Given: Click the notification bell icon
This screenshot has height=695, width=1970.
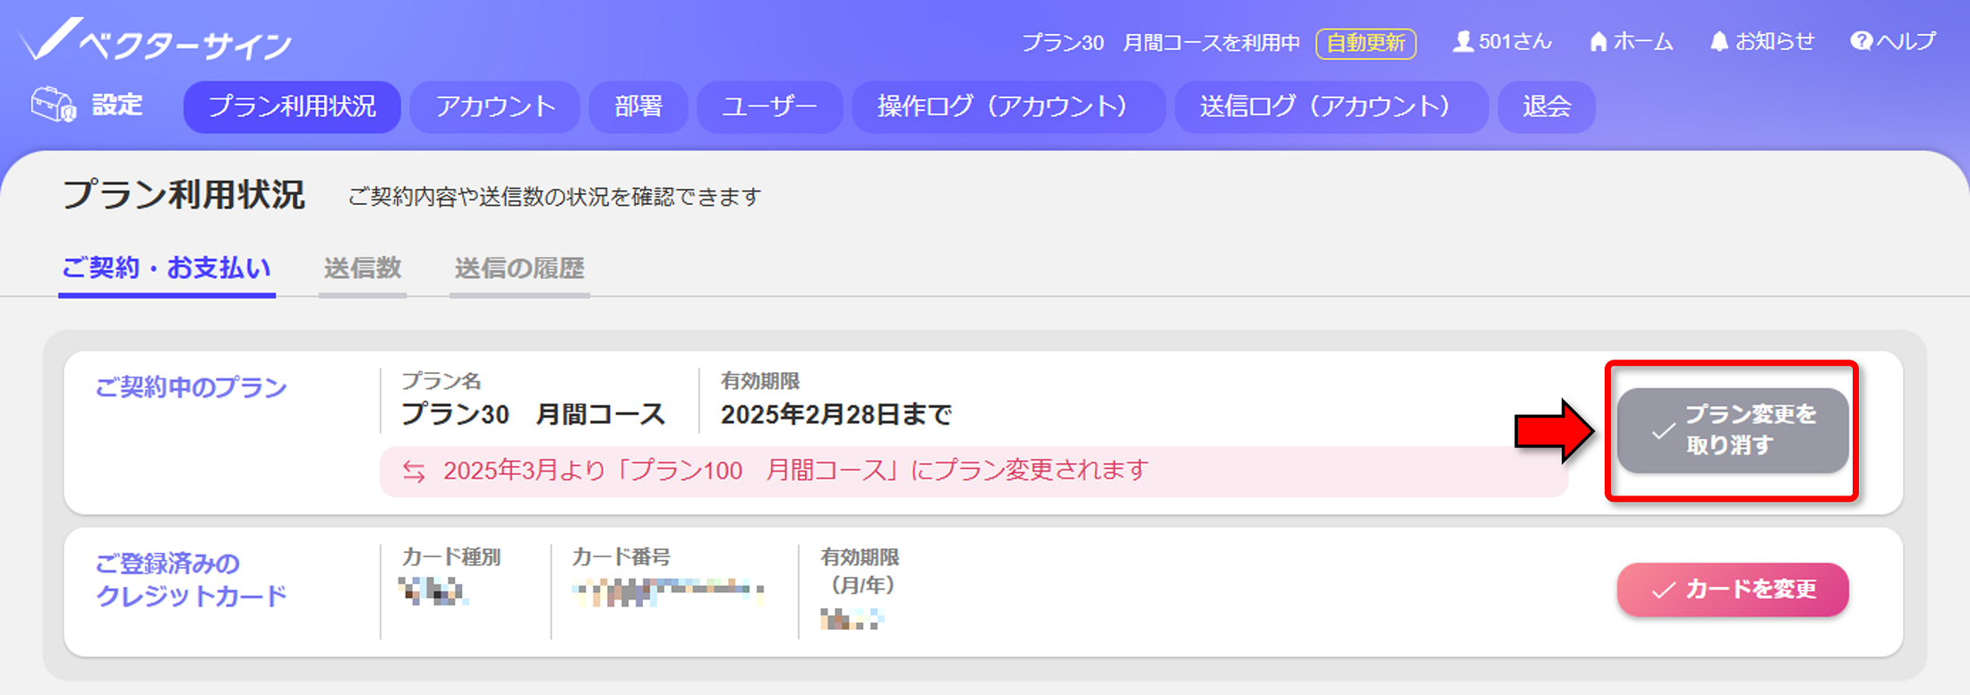Looking at the screenshot, I should 1719,42.
